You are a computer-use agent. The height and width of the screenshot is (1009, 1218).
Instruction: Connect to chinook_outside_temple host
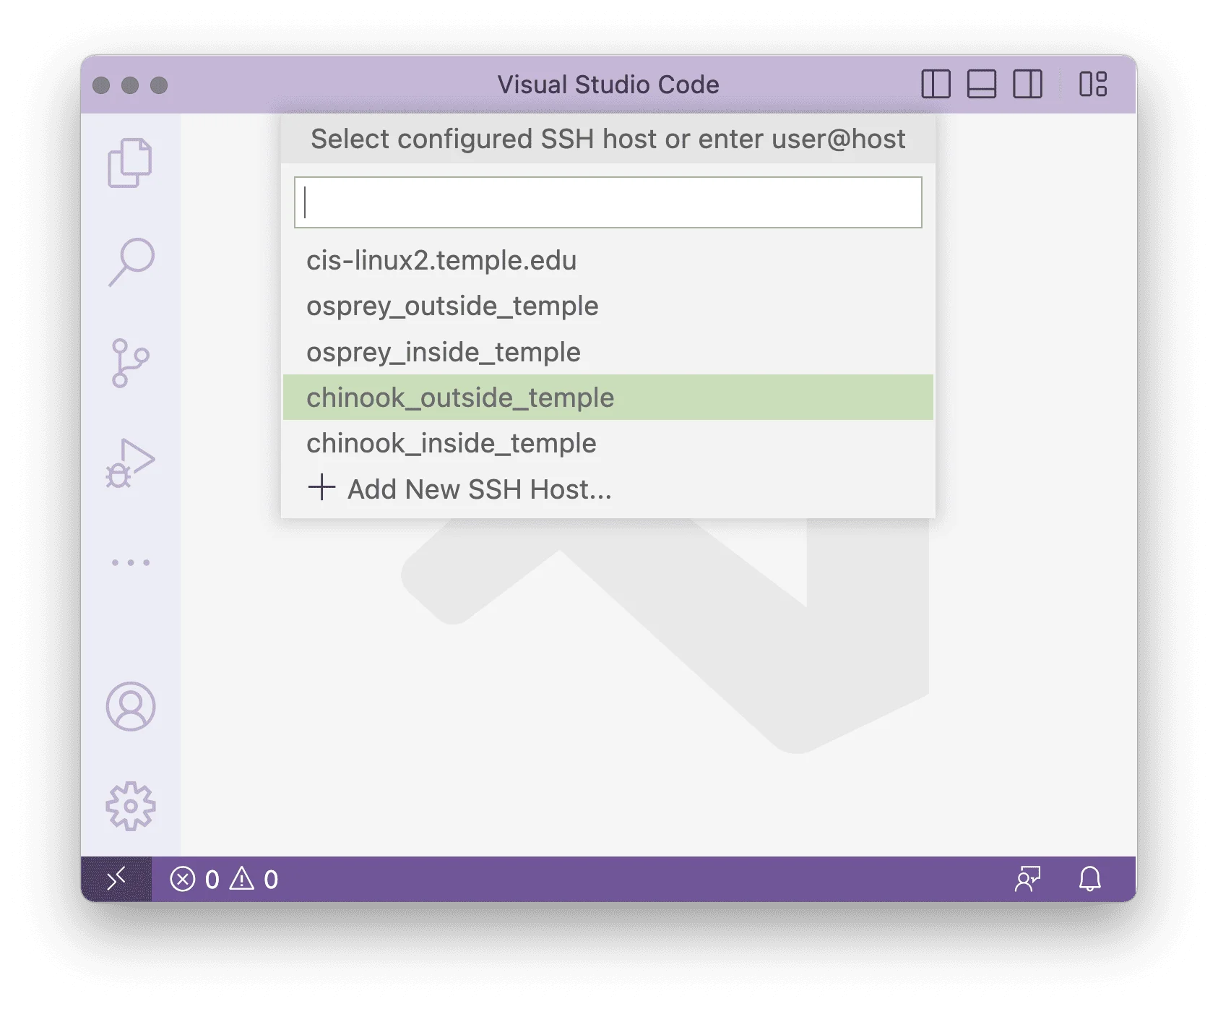click(x=460, y=398)
